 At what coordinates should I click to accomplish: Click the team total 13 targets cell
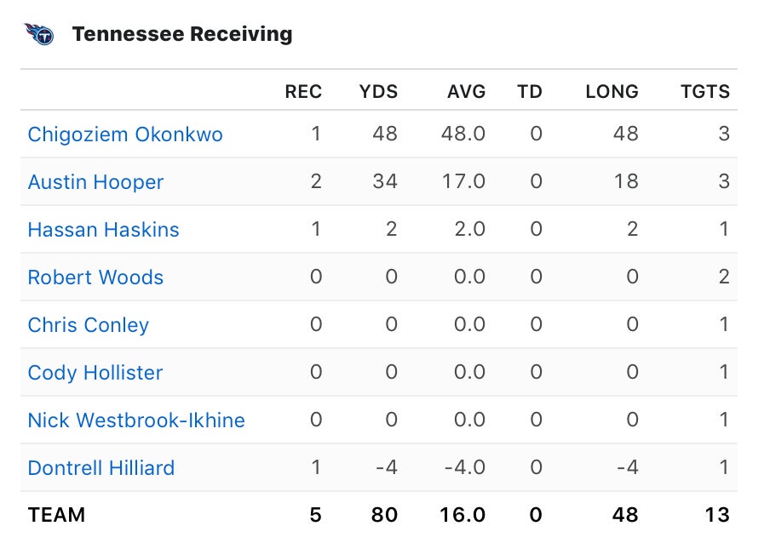pyautogui.click(x=717, y=515)
